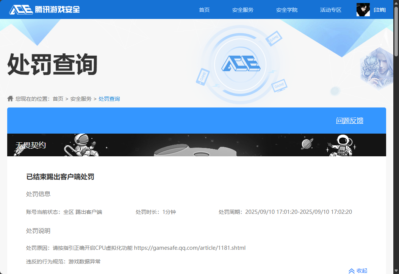Click 处罚查询 in the breadcrumb

(x=109, y=98)
